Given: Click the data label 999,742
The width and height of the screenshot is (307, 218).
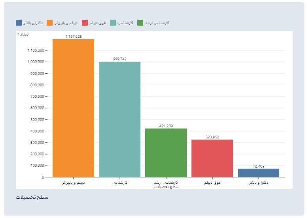Looking at the screenshot, I should point(119,59).
